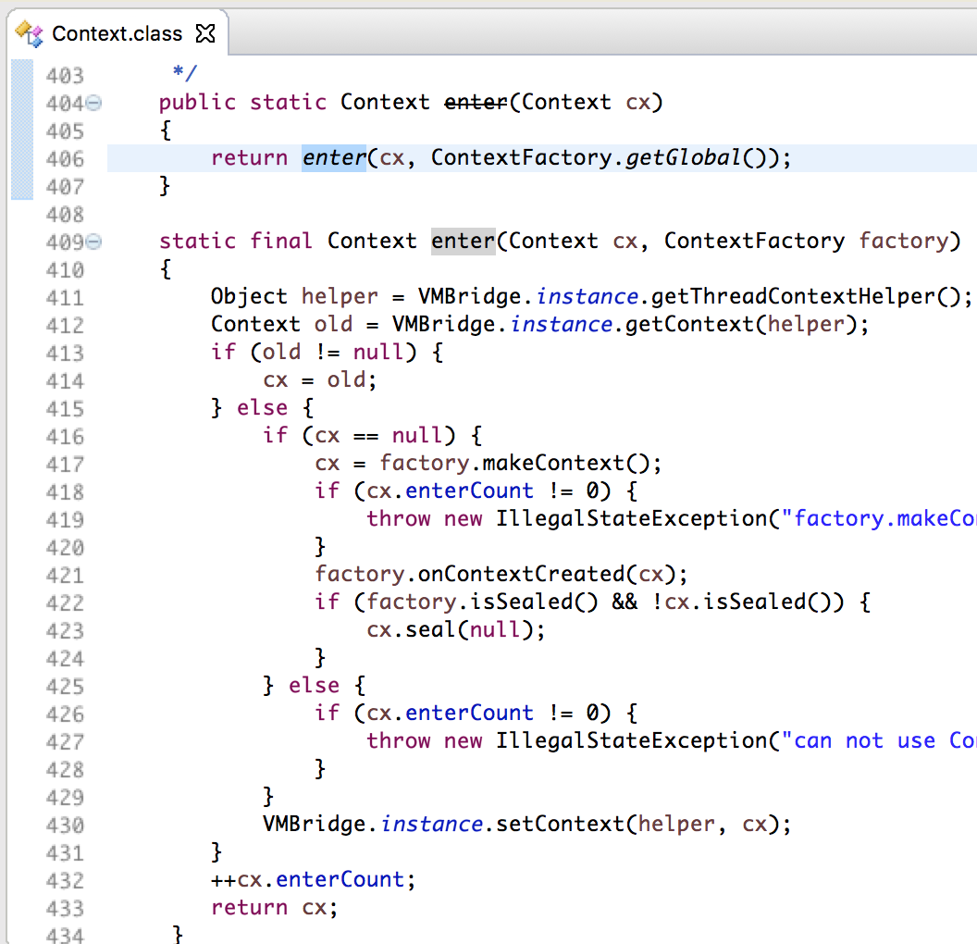Click the highlighted enter call on line 406
977x944 pixels.
(x=334, y=158)
